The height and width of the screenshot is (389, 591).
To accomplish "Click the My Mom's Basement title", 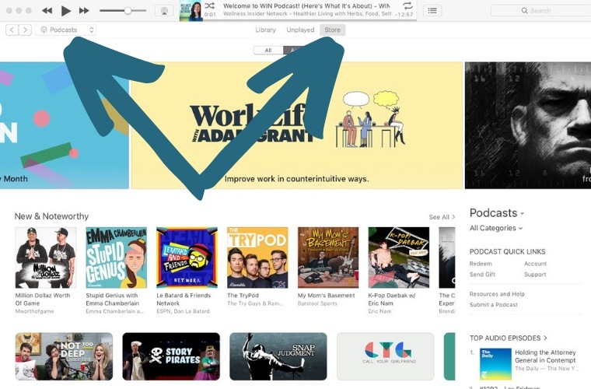I will (x=327, y=296).
